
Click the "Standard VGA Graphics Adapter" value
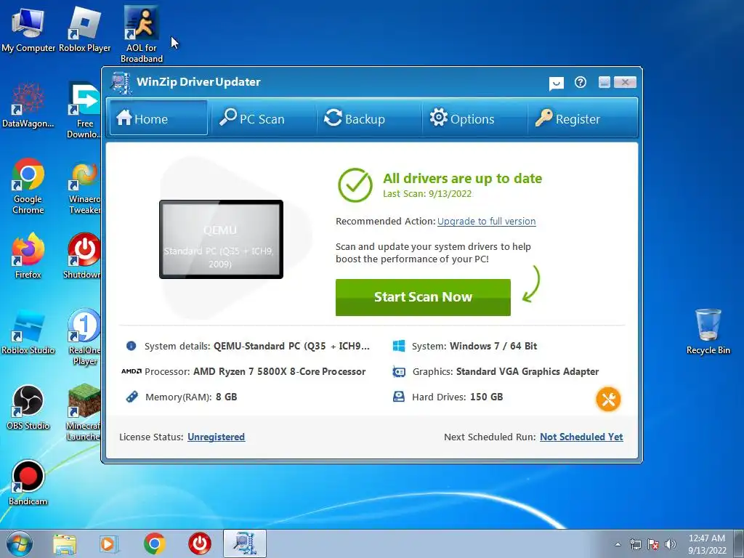pos(527,371)
